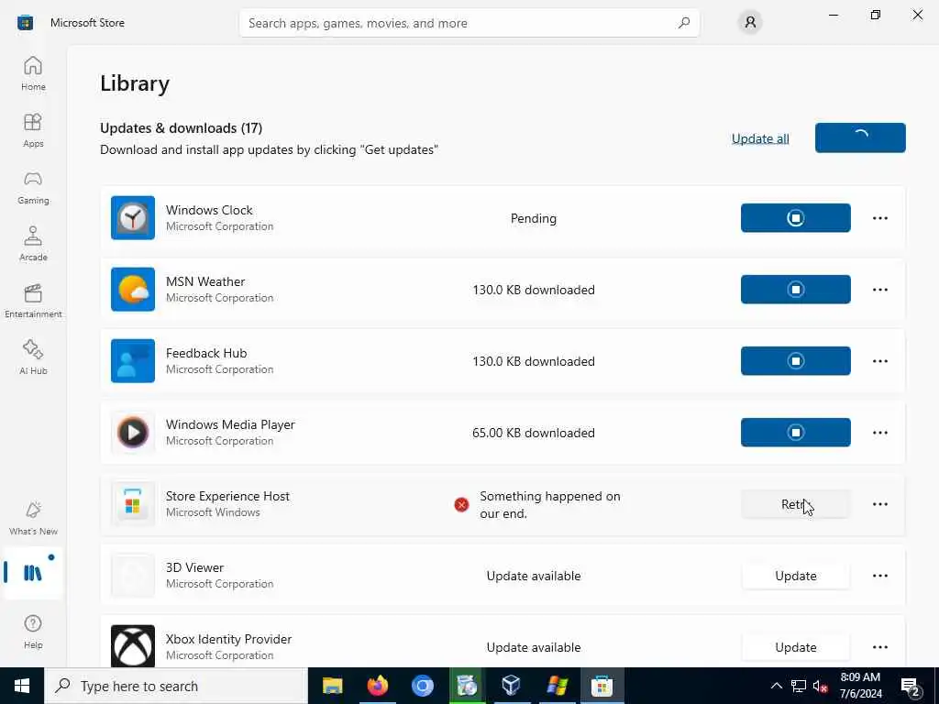Image resolution: width=939 pixels, height=704 pixels.
Task: Open more options for 3D Viewer
Action: click(x=879, y=576)
